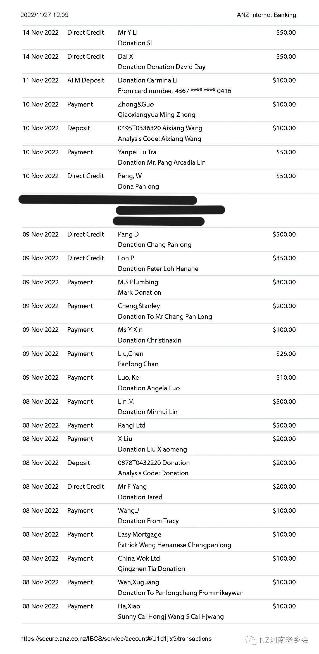Click the ANZ Internet Banking header text
This screenshot has height=654, width=319.
(266, 15)
